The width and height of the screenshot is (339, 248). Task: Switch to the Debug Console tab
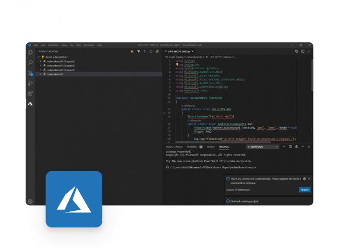[x=174, y=147]
